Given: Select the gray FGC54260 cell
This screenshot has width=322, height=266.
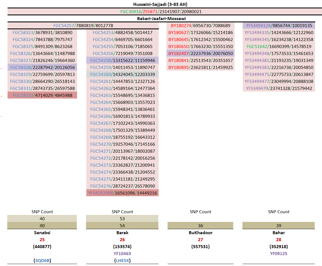Looking at the screenshot, I should point(122,75).
